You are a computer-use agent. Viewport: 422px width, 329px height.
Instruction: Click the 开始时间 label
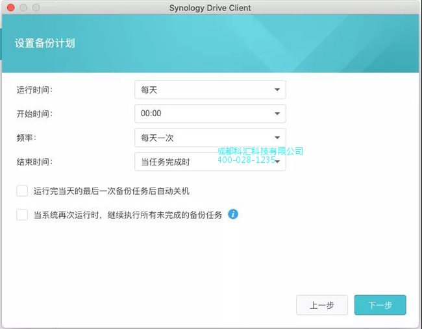[x=34, y=114]
